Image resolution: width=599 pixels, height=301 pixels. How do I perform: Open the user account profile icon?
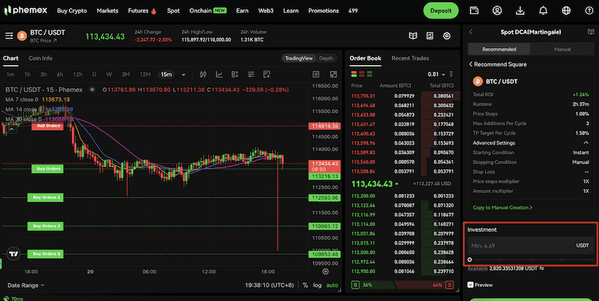(x=497, y=11)
